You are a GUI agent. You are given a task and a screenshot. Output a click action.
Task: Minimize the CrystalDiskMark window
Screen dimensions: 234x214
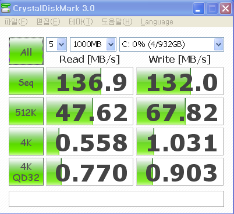[x=198, y=8]
